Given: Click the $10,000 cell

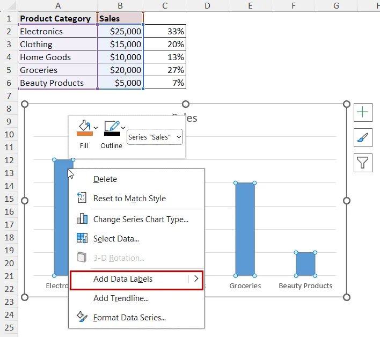Looking at the screenshot, I should (120, 57).
